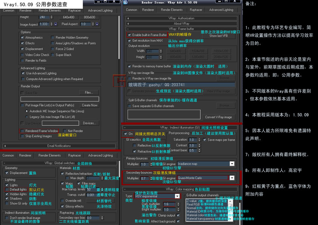Enable Don't render final image
318x225 pixels.
click(7, 218)
